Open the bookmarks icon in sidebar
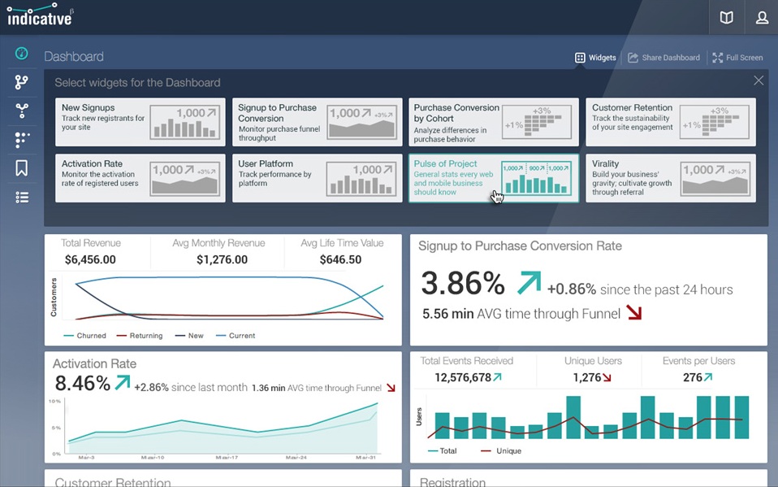 (21, 168)
